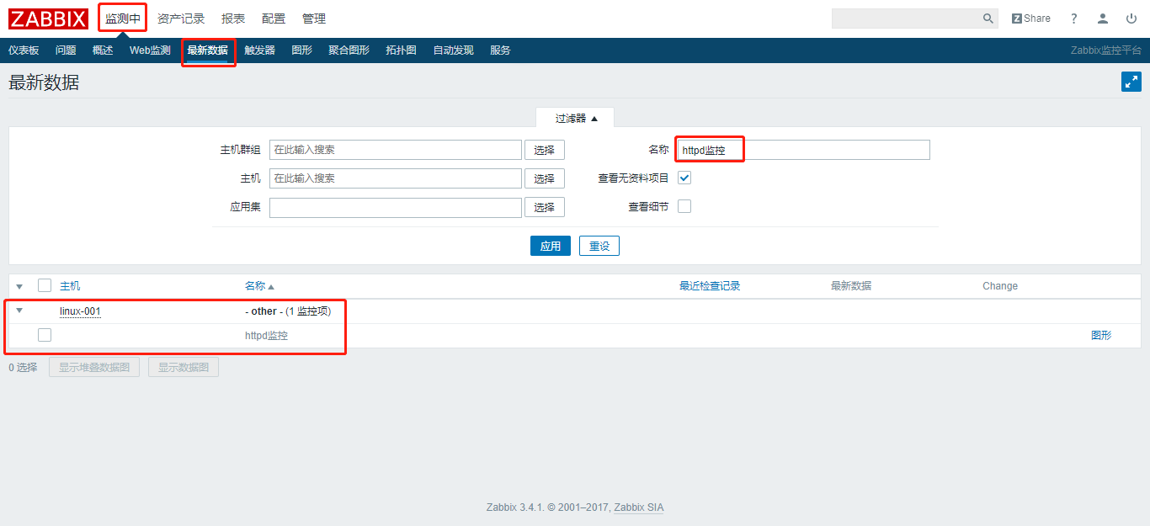Image resolution: width=1150 pixels, height=526 pixels.
Task: Go to 触发器 submenu
Action: point(259,50)
